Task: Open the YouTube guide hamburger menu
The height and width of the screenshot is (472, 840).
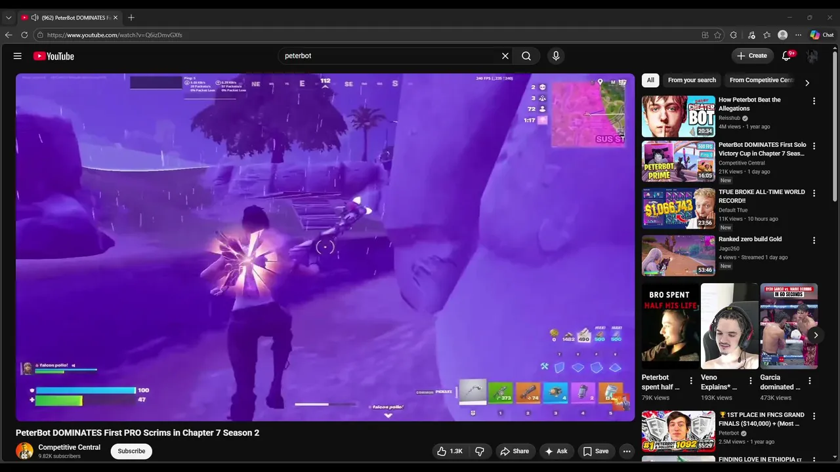Action: [18, 56]
